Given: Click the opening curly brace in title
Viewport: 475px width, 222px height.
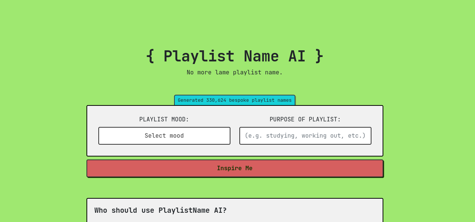Looking at the screenshot, I should (x=150, y=56).
